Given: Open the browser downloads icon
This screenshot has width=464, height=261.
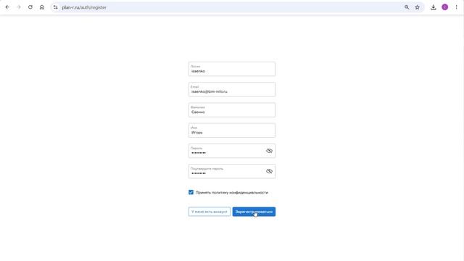Looking at the screenshot, I should (x=434, y=7).
